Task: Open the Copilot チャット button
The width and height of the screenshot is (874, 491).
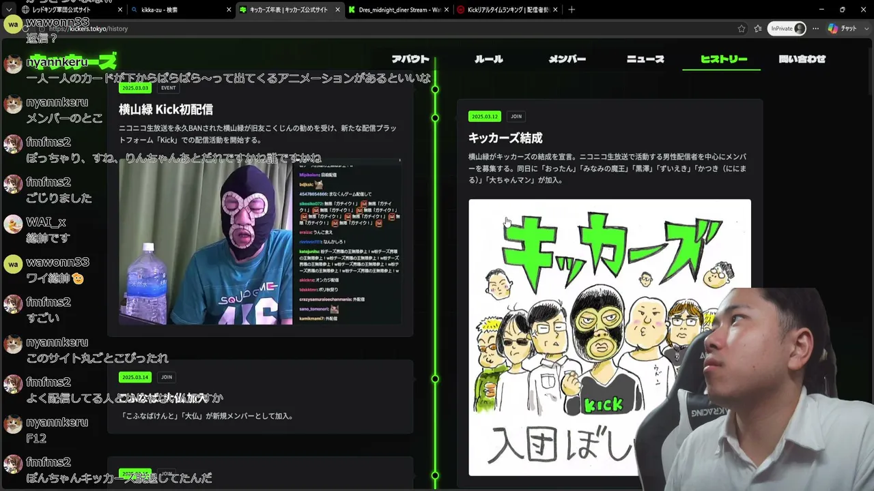Action: 842,29
